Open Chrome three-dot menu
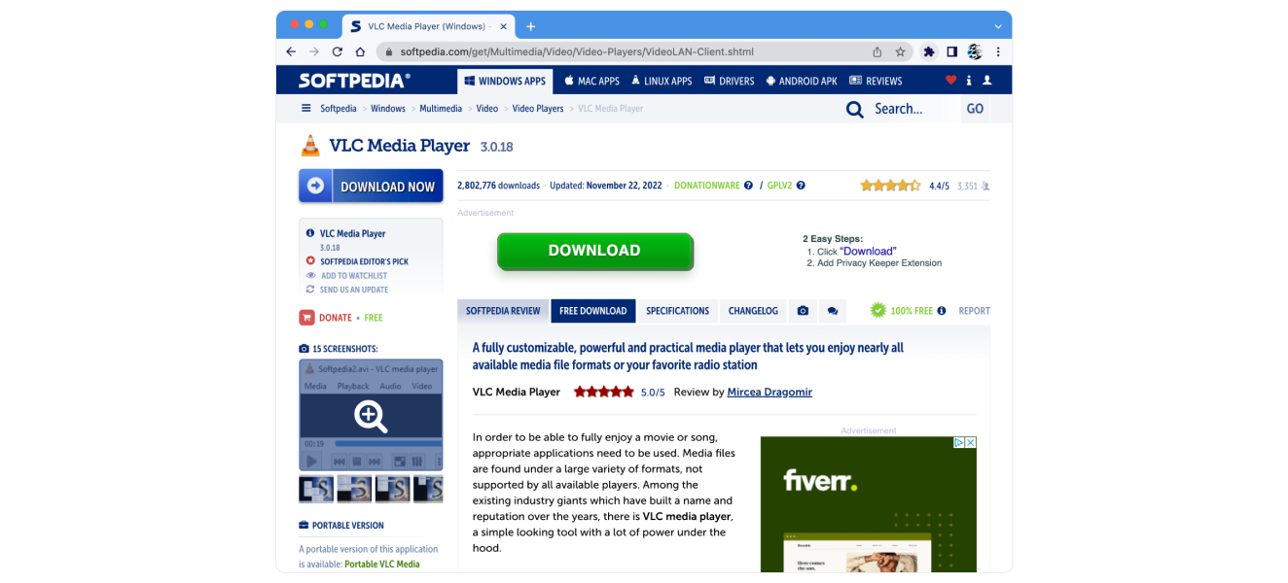The image size is (1288, 583). coord(998,51)
